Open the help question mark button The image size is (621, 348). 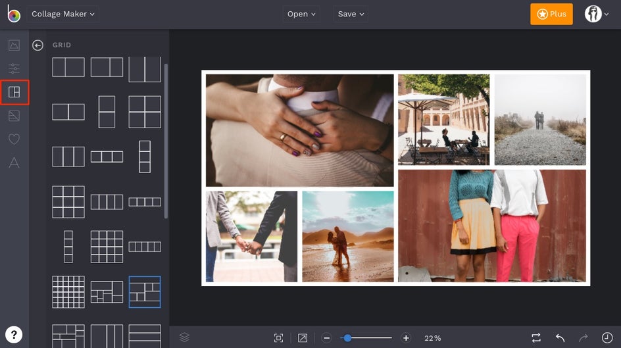point(14,334)
